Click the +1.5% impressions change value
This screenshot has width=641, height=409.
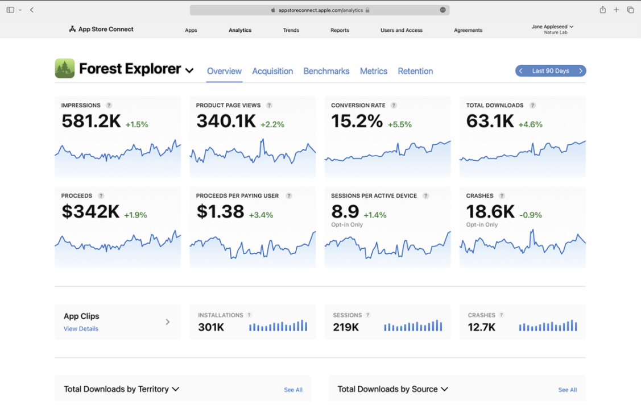[137, 124]
